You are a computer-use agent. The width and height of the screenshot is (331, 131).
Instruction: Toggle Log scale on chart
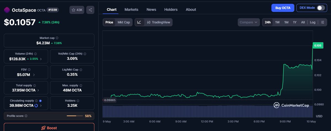pos(313,22)
